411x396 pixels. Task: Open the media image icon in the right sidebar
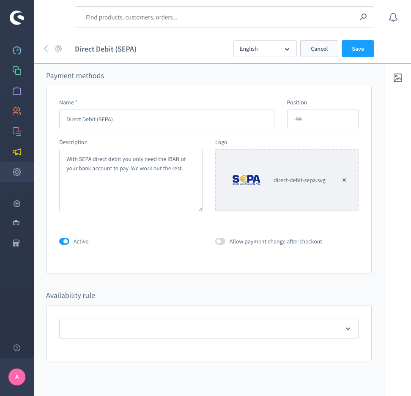[397, 78]
